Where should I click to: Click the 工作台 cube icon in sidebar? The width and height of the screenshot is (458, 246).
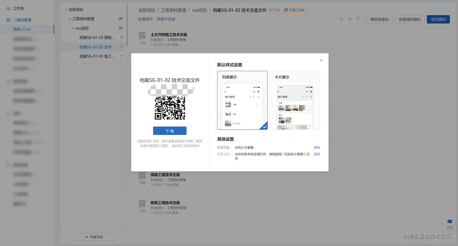[x=8, y=8]
